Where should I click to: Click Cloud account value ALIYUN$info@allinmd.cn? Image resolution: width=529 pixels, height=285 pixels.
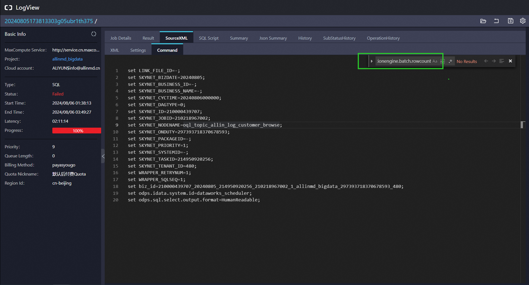point(76,68)
